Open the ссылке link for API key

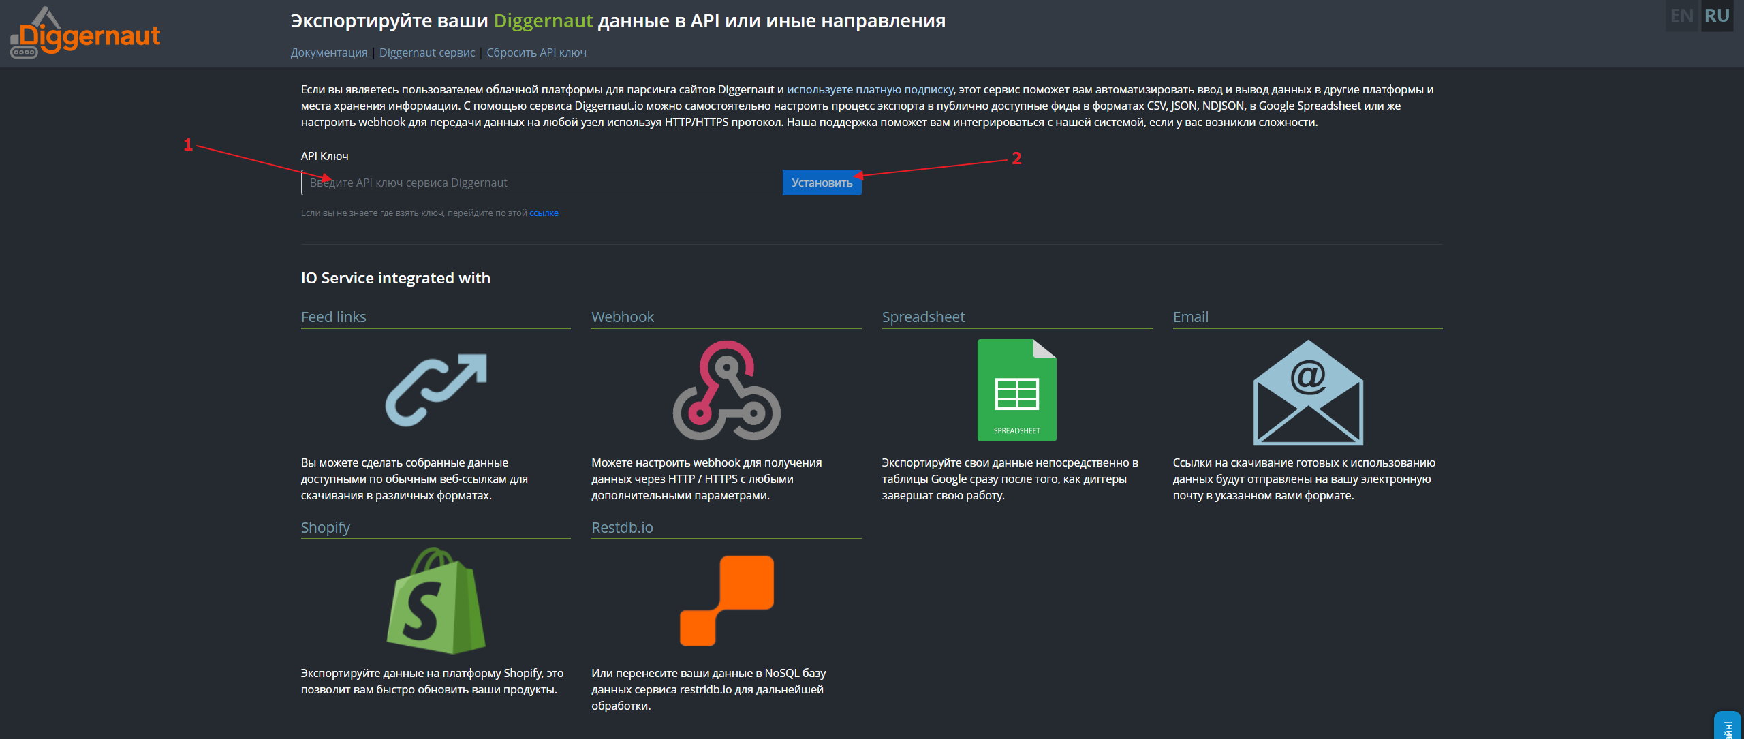click(544, 213)
